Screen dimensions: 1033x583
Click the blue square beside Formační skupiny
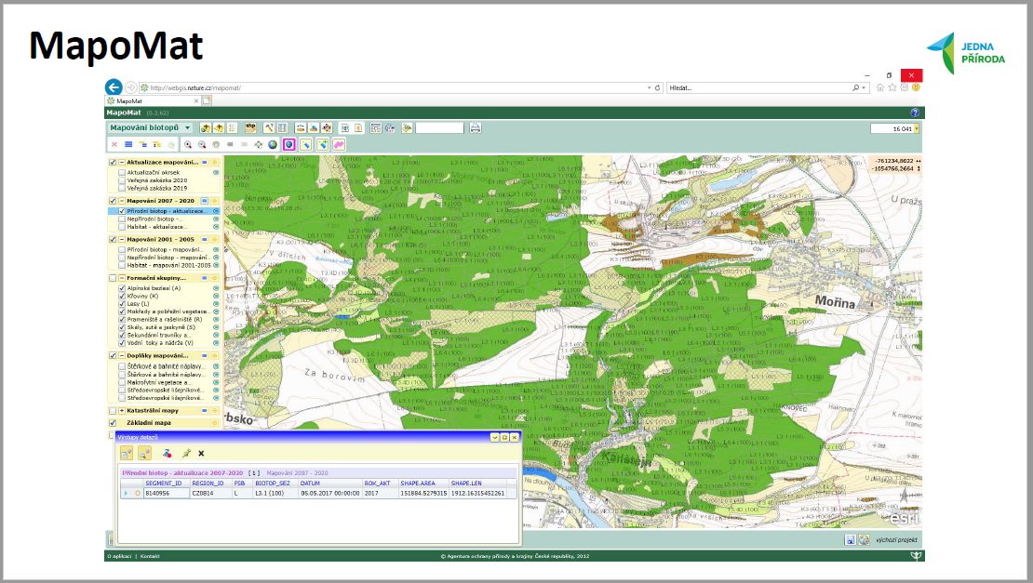click(204, 278)
